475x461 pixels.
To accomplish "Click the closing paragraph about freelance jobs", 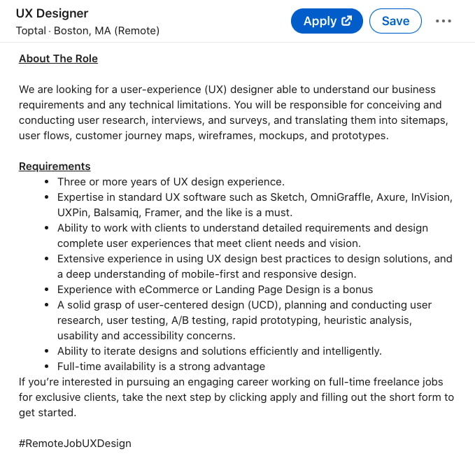I will click(236, 397).
